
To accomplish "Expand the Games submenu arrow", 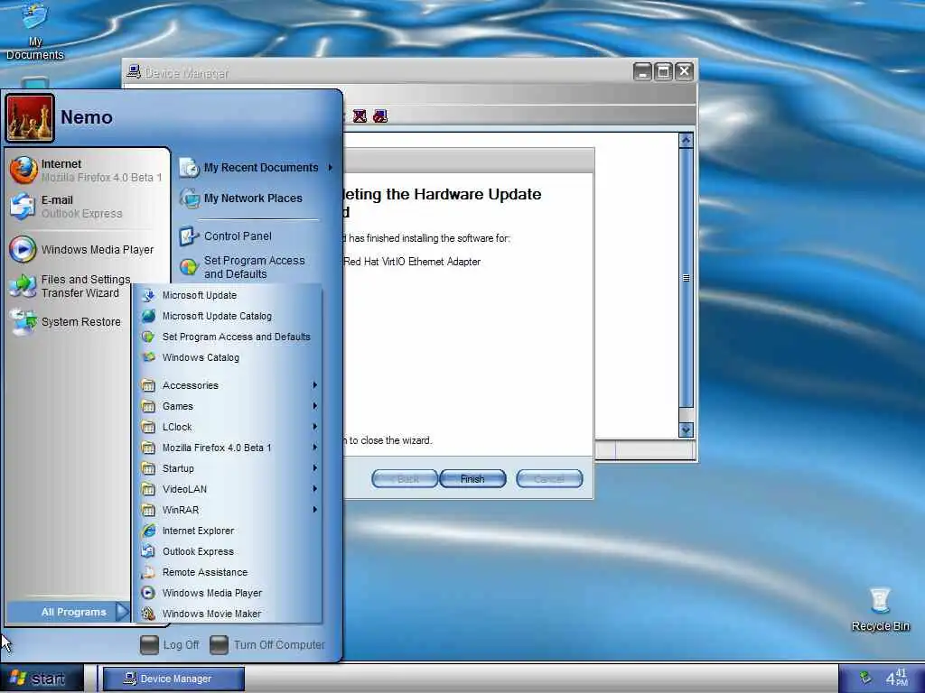I will [315, 405].
